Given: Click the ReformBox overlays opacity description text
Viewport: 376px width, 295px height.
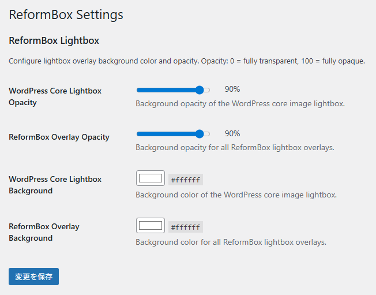Looking at the screenshot, I should [x=235, y=148].
